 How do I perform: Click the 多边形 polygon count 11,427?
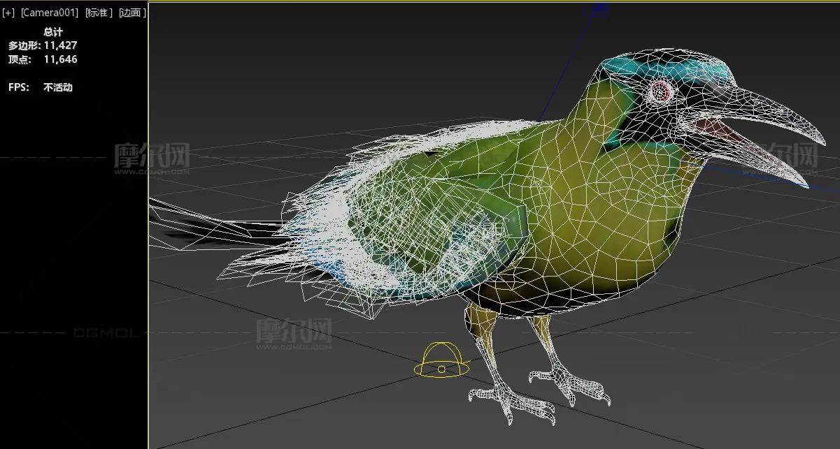pyautogui.click(x=60, y=45)
